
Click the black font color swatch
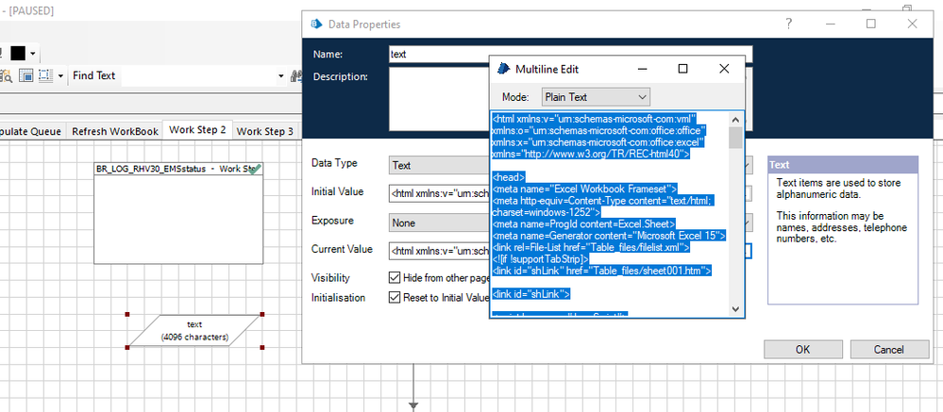(18, 53)
